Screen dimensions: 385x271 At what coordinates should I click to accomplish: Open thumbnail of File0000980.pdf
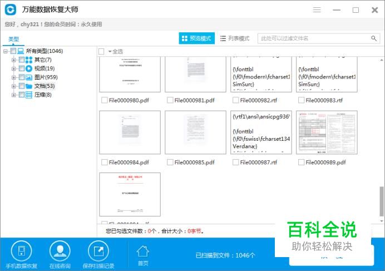130,75
